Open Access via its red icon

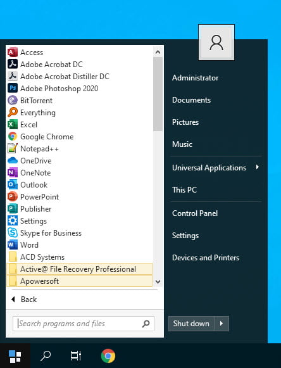point(13,53)
